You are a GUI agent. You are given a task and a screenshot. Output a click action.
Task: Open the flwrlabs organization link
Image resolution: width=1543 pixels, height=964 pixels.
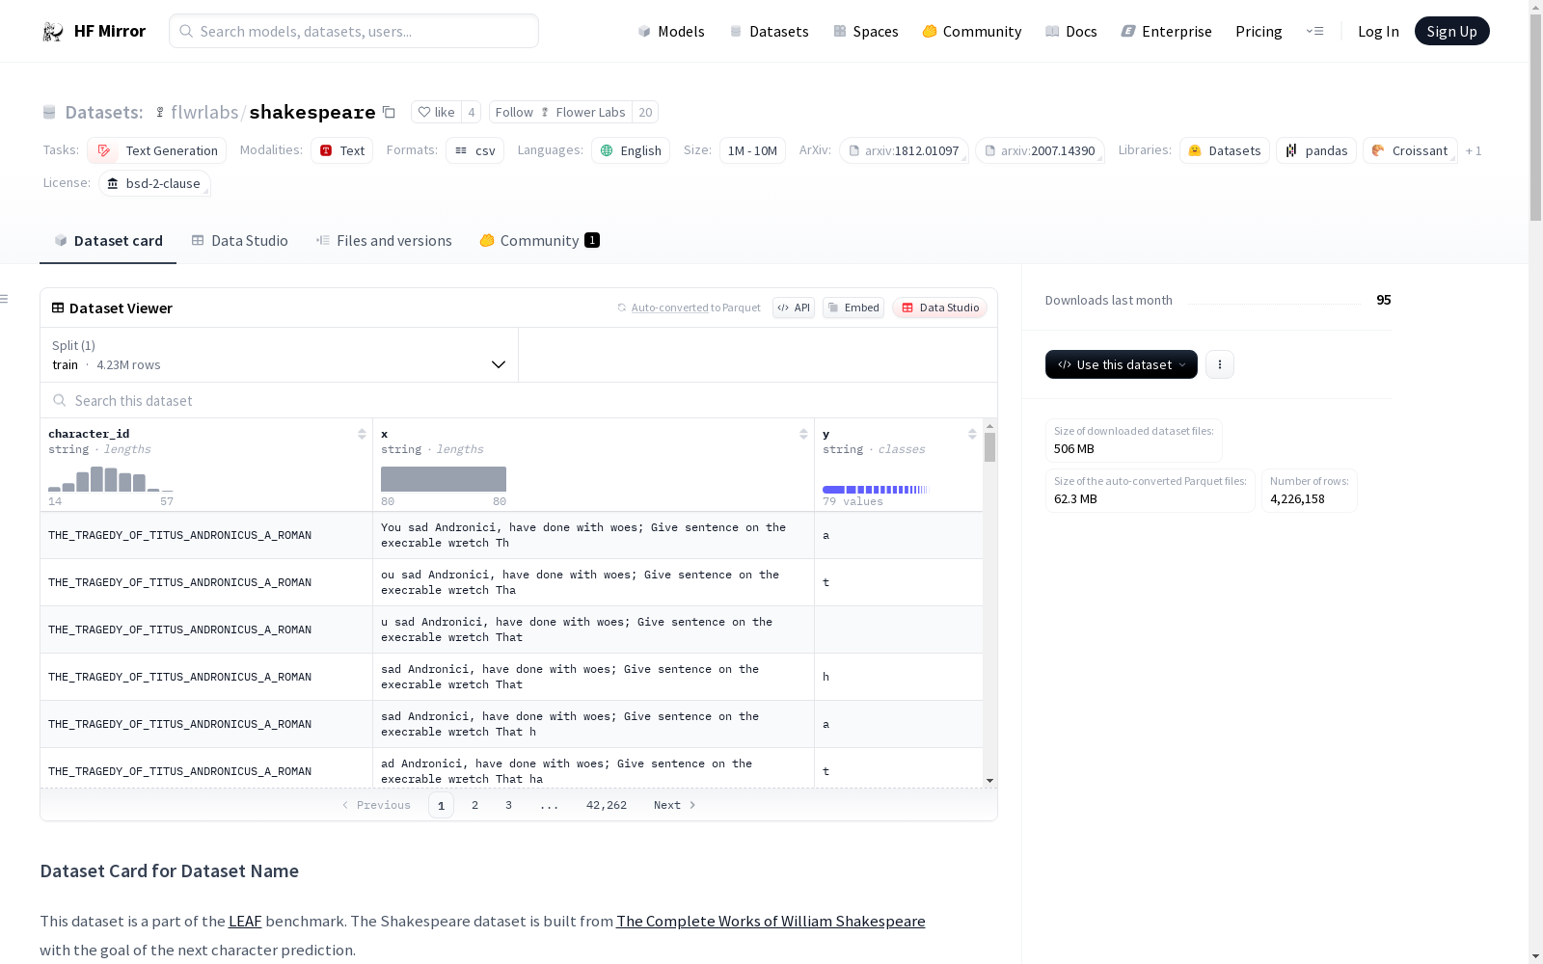(204, 112)
